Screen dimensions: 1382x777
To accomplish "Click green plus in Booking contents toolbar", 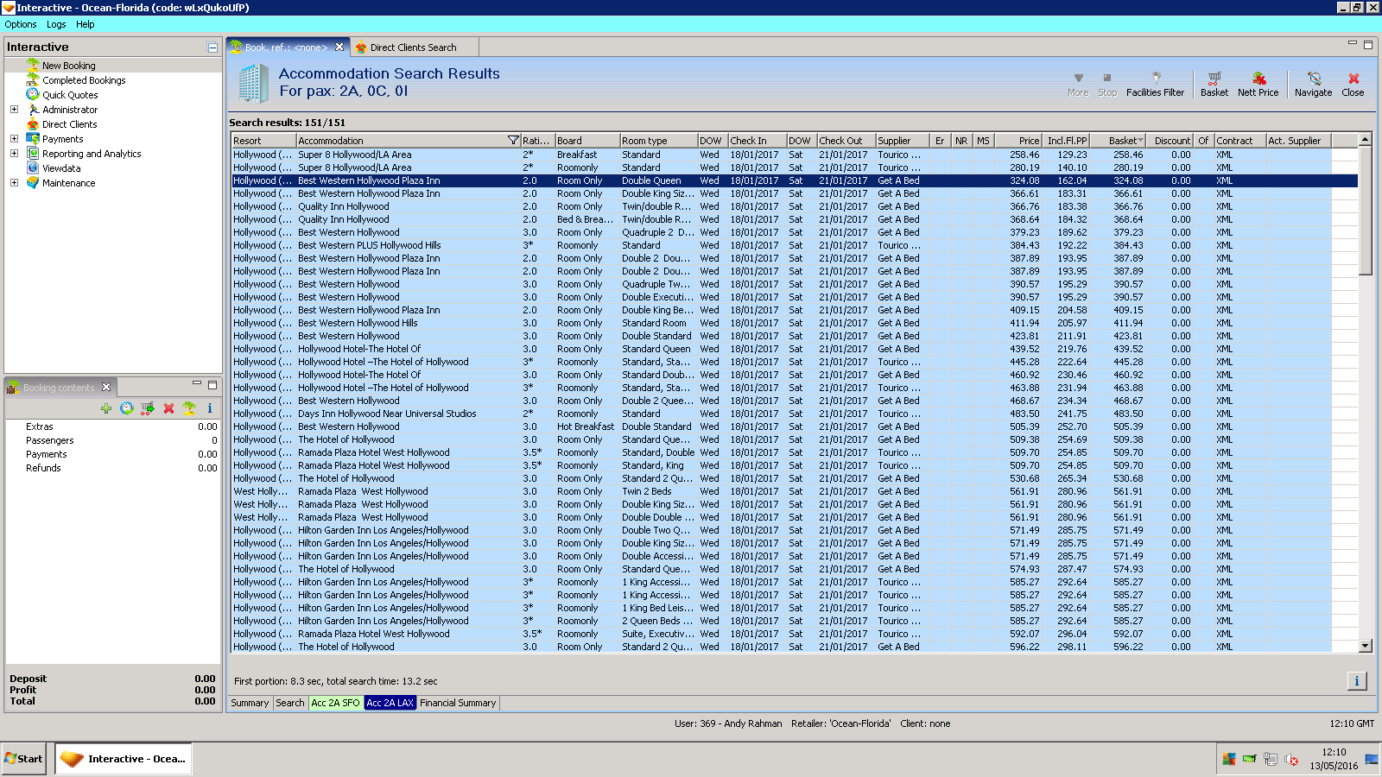I will point(106,408).
